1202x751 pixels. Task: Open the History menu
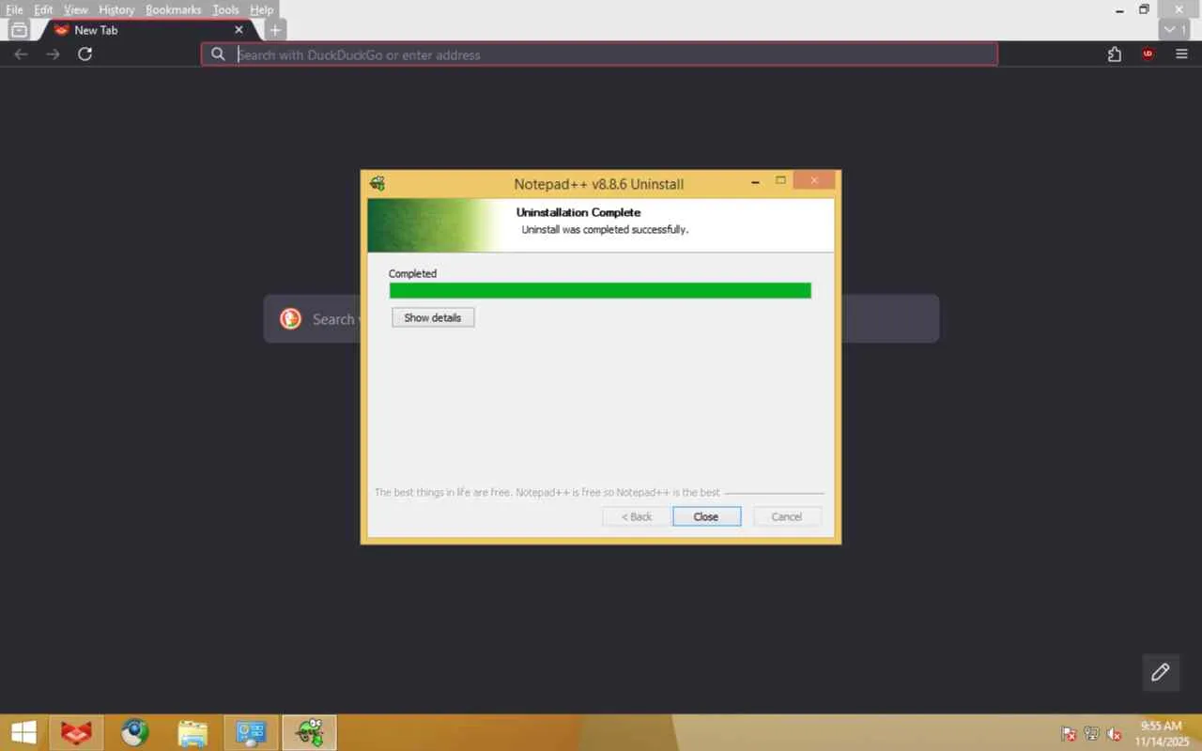[116, 9]
